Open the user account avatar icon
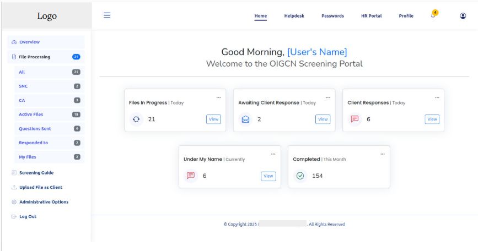Viewport: 478px width, 251px height. pos(463,16)
